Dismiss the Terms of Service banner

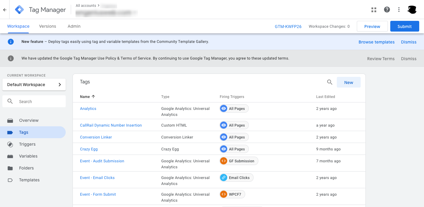pyautogui.click(x=409, y=59)
